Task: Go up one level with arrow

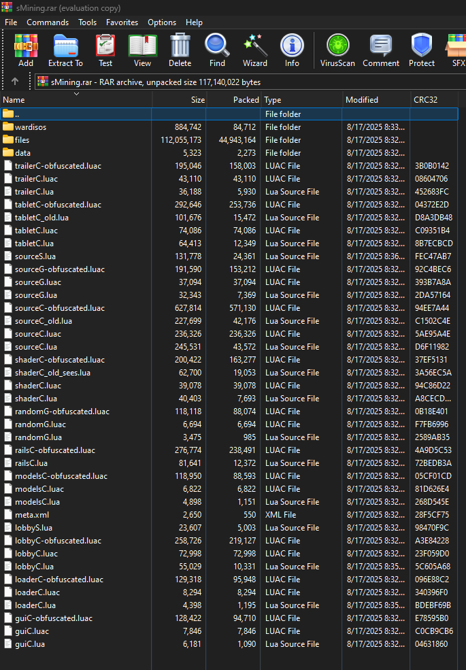Action: 15,81
